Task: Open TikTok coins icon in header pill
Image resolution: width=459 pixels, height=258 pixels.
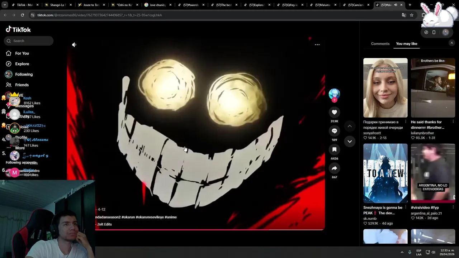Action: pos(426,32)
